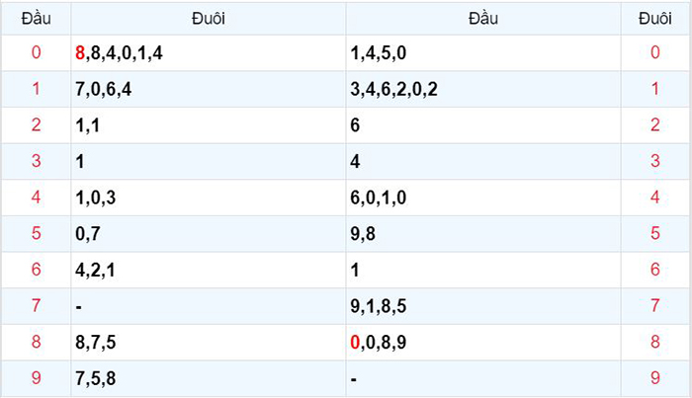This screenshot has height=398, width=692.
Task: Click the cell with 4,2,1
Action: (209, 270)
